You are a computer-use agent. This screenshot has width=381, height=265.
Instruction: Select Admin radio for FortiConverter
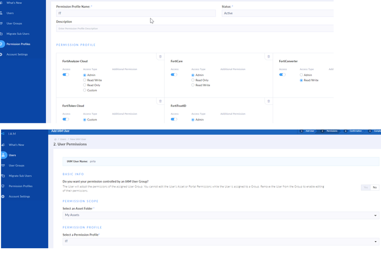click(x=302, y=75)
